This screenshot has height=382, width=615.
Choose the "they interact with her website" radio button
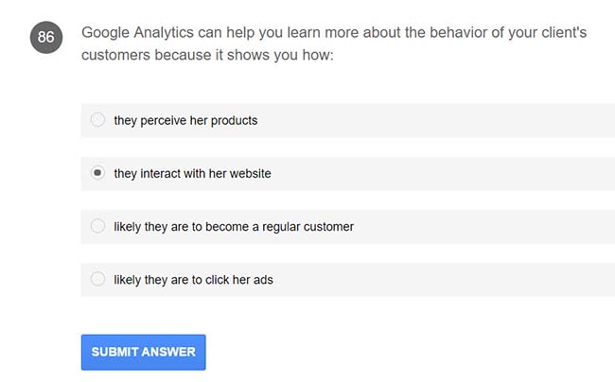pos(97,173)
